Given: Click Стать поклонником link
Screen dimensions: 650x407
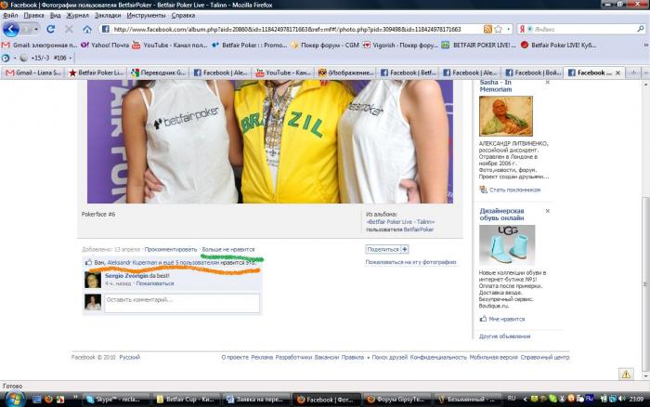Looking at the screenshot, I should click(514, 190).
